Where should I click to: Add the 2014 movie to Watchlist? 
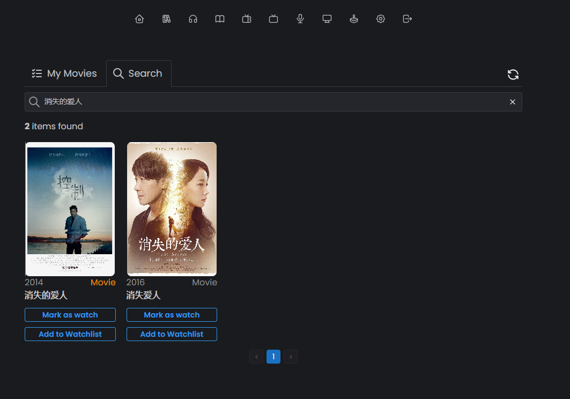point(70,334)
